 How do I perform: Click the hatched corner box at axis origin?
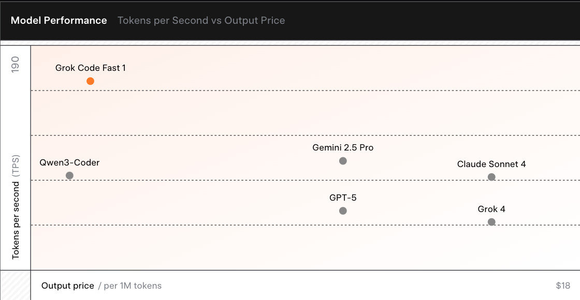15,285
